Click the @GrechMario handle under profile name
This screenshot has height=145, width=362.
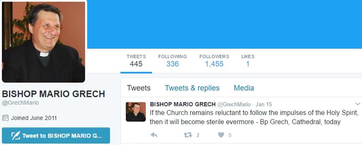click(x=20, y=103)
